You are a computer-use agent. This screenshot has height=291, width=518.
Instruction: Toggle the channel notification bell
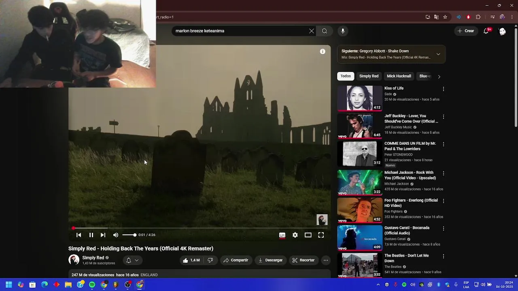pyautogui.click(x=132, y=260)
